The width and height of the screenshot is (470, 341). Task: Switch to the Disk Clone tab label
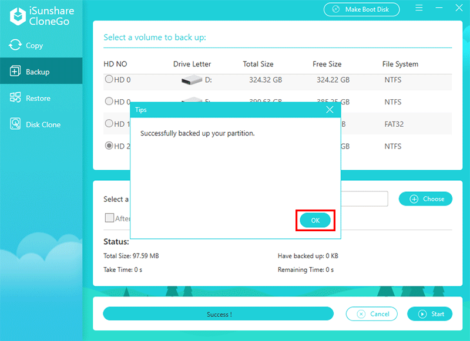point(43,124)
